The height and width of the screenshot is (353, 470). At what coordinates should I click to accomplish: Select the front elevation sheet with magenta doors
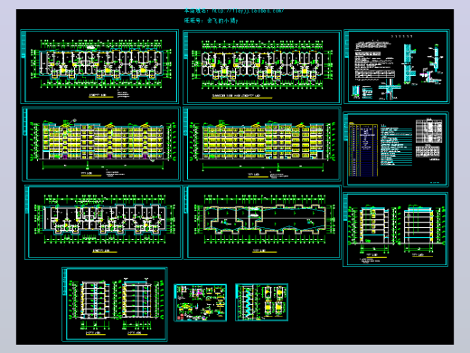(x=101, y=144)
